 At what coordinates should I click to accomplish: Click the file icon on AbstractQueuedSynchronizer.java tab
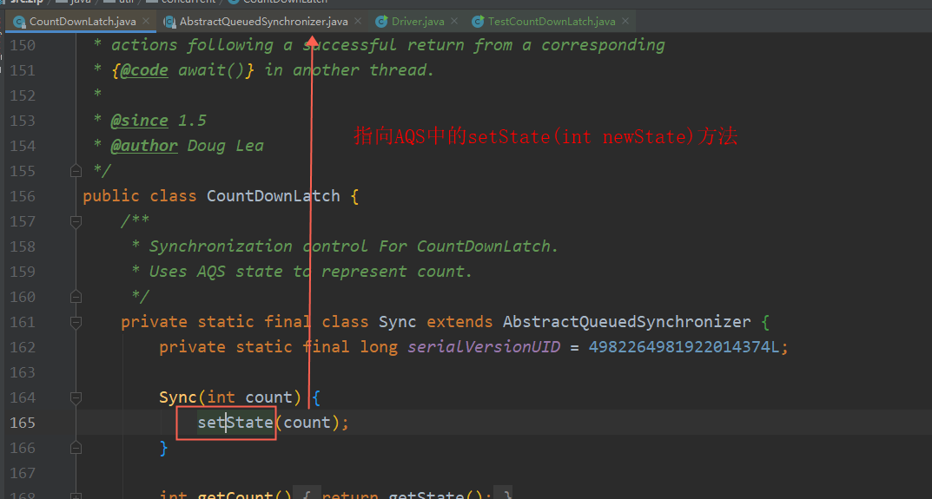[170, 22]
